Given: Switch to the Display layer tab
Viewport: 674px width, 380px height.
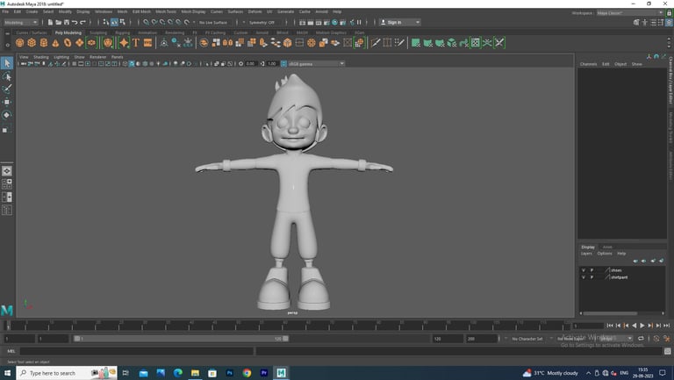Looking at the screenshot, I should point(588,247).
